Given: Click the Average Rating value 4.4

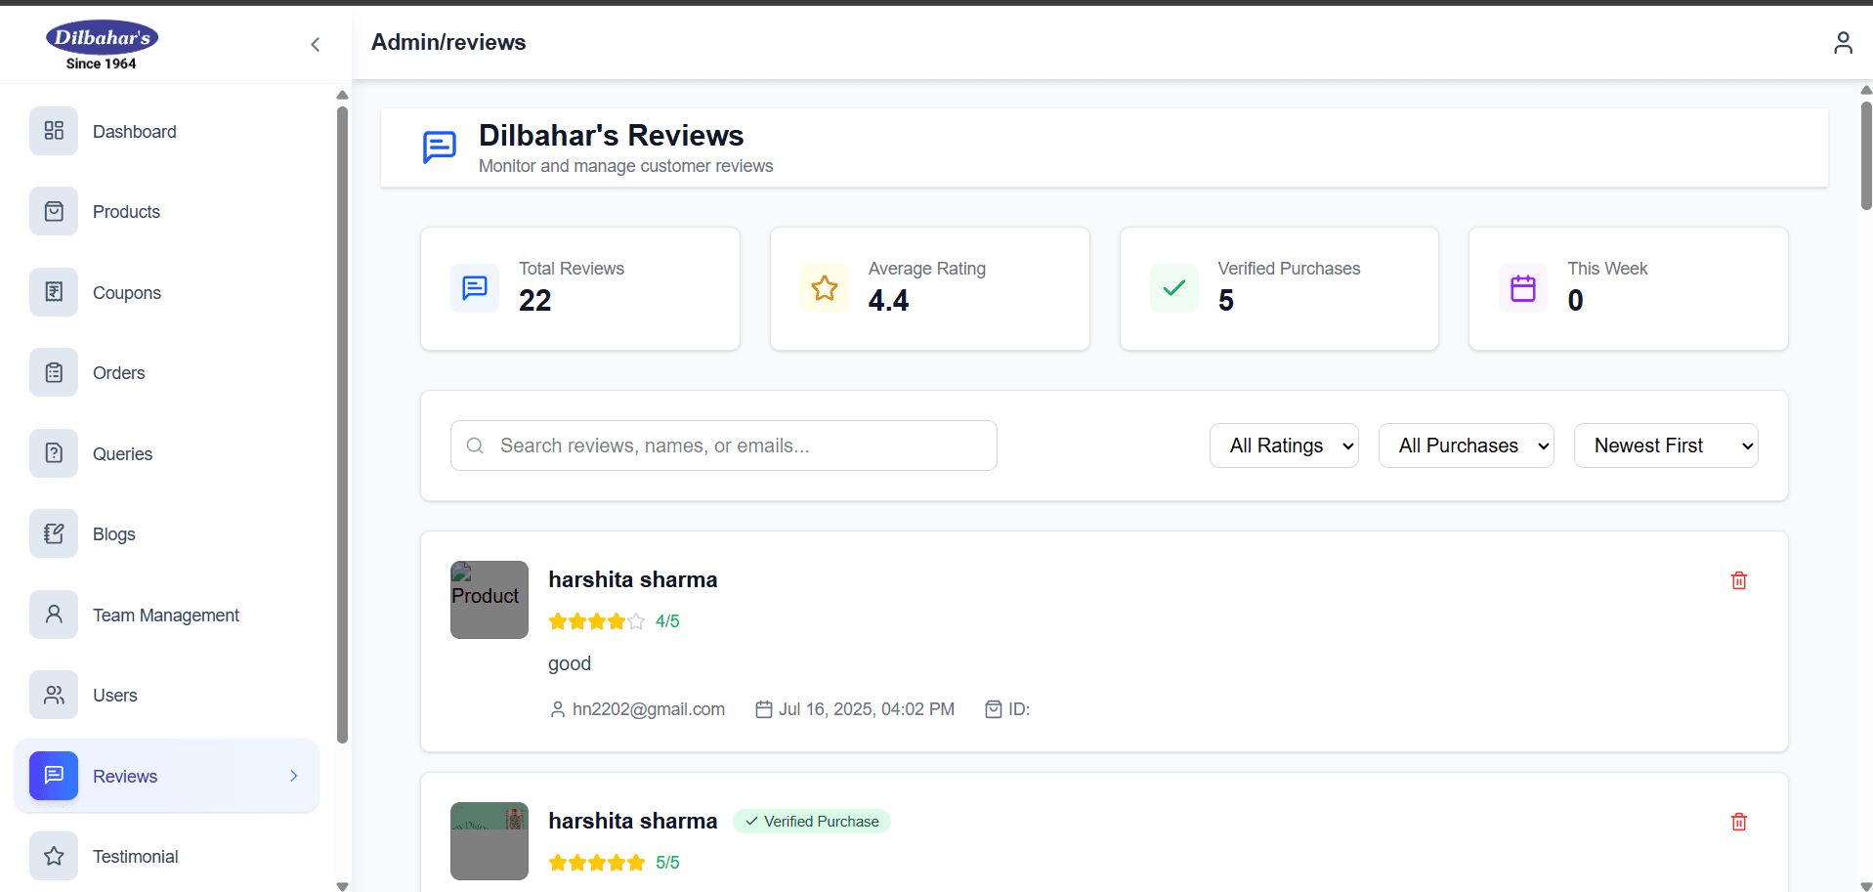Looking at the screenshot, I should coord(888,300).
